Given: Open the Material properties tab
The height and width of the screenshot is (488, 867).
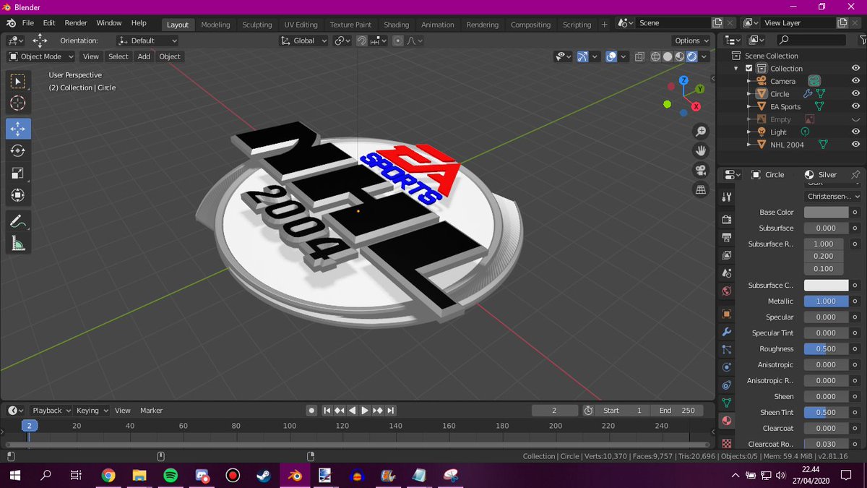Looking at the screenshot, I should coord(727,421).
